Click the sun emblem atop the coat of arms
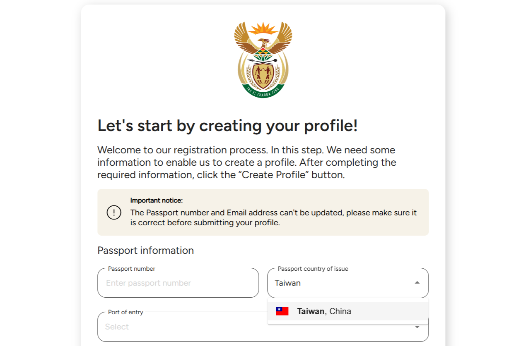Viewport: 526px width, 346px height. [263, 29]
